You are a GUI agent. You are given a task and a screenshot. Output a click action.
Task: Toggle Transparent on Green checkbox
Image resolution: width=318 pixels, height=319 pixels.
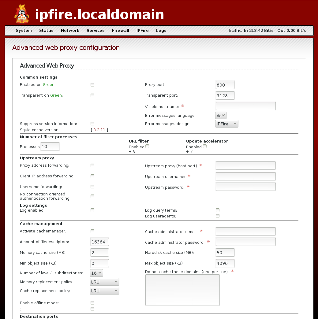point(92,95)
